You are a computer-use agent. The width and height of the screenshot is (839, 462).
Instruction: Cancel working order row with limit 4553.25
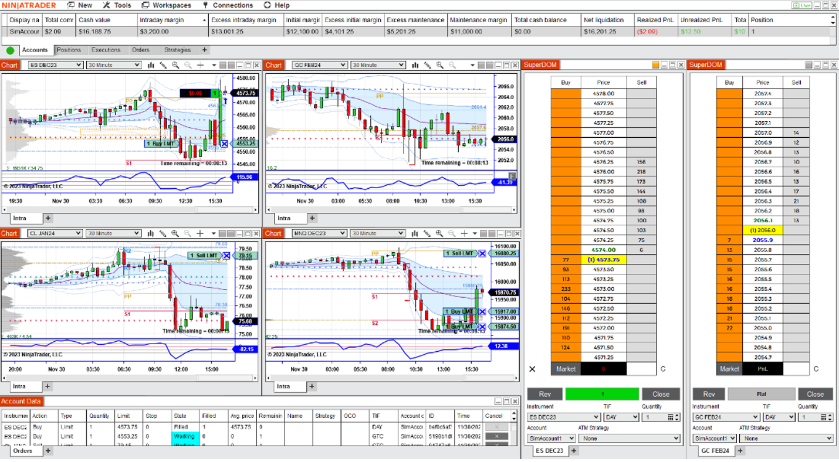[498, 436]
